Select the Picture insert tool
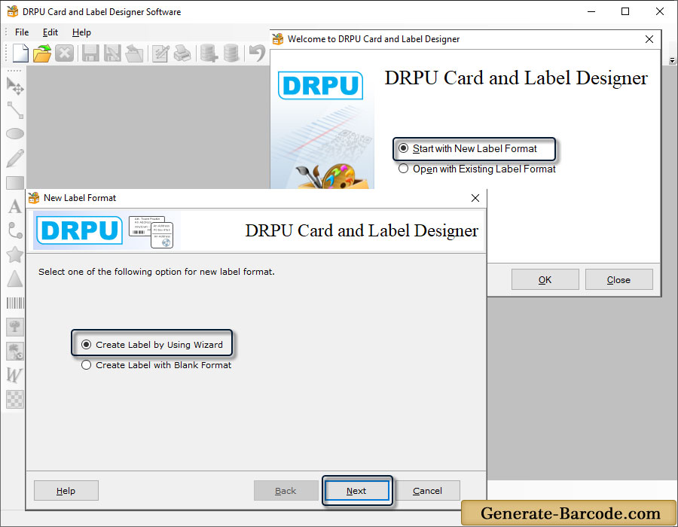678x527 pixels. [x=15, y=327]
